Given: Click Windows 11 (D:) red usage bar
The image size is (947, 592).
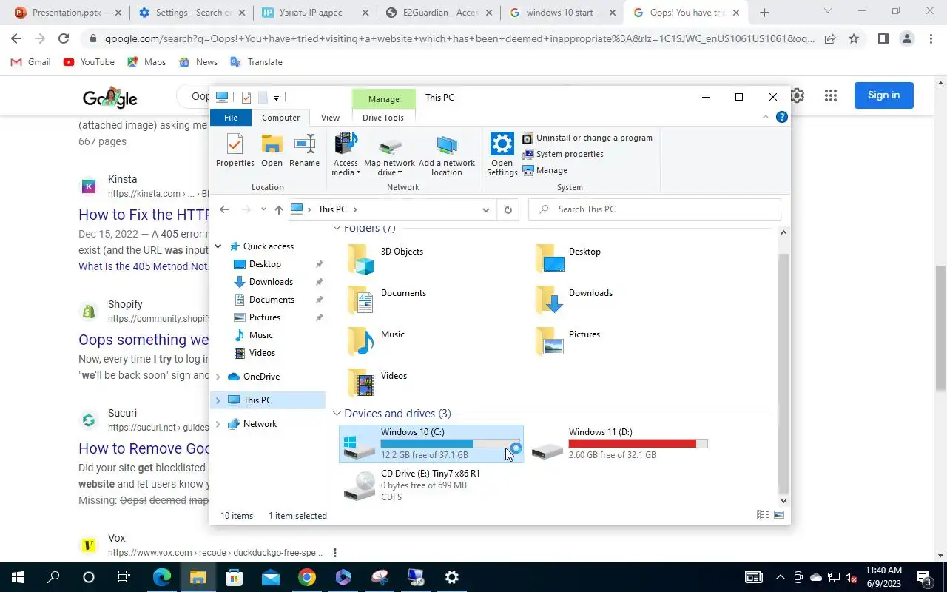Looking at the screenshot, I should click(638, 444).
